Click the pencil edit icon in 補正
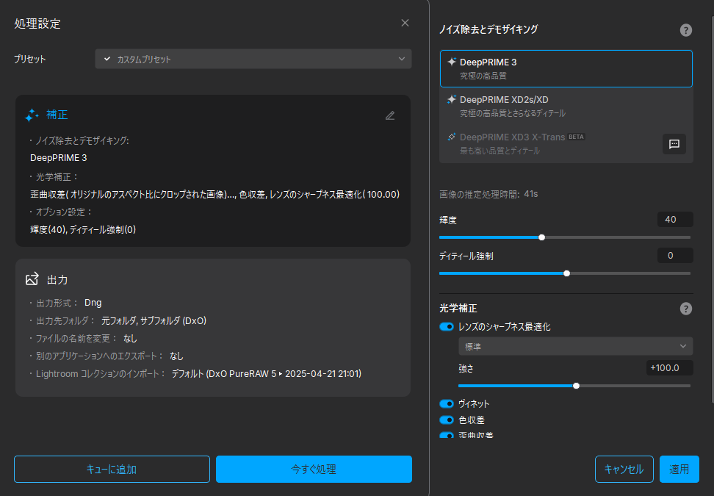This screenshot has width=714, height=496. (390, 115)
